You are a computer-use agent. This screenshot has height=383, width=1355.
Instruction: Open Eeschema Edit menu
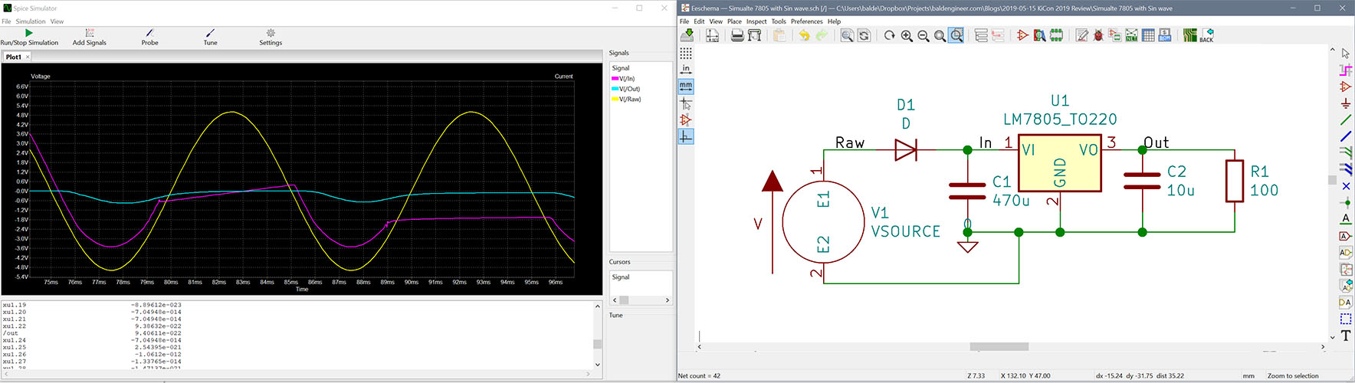tap(699, 21)
